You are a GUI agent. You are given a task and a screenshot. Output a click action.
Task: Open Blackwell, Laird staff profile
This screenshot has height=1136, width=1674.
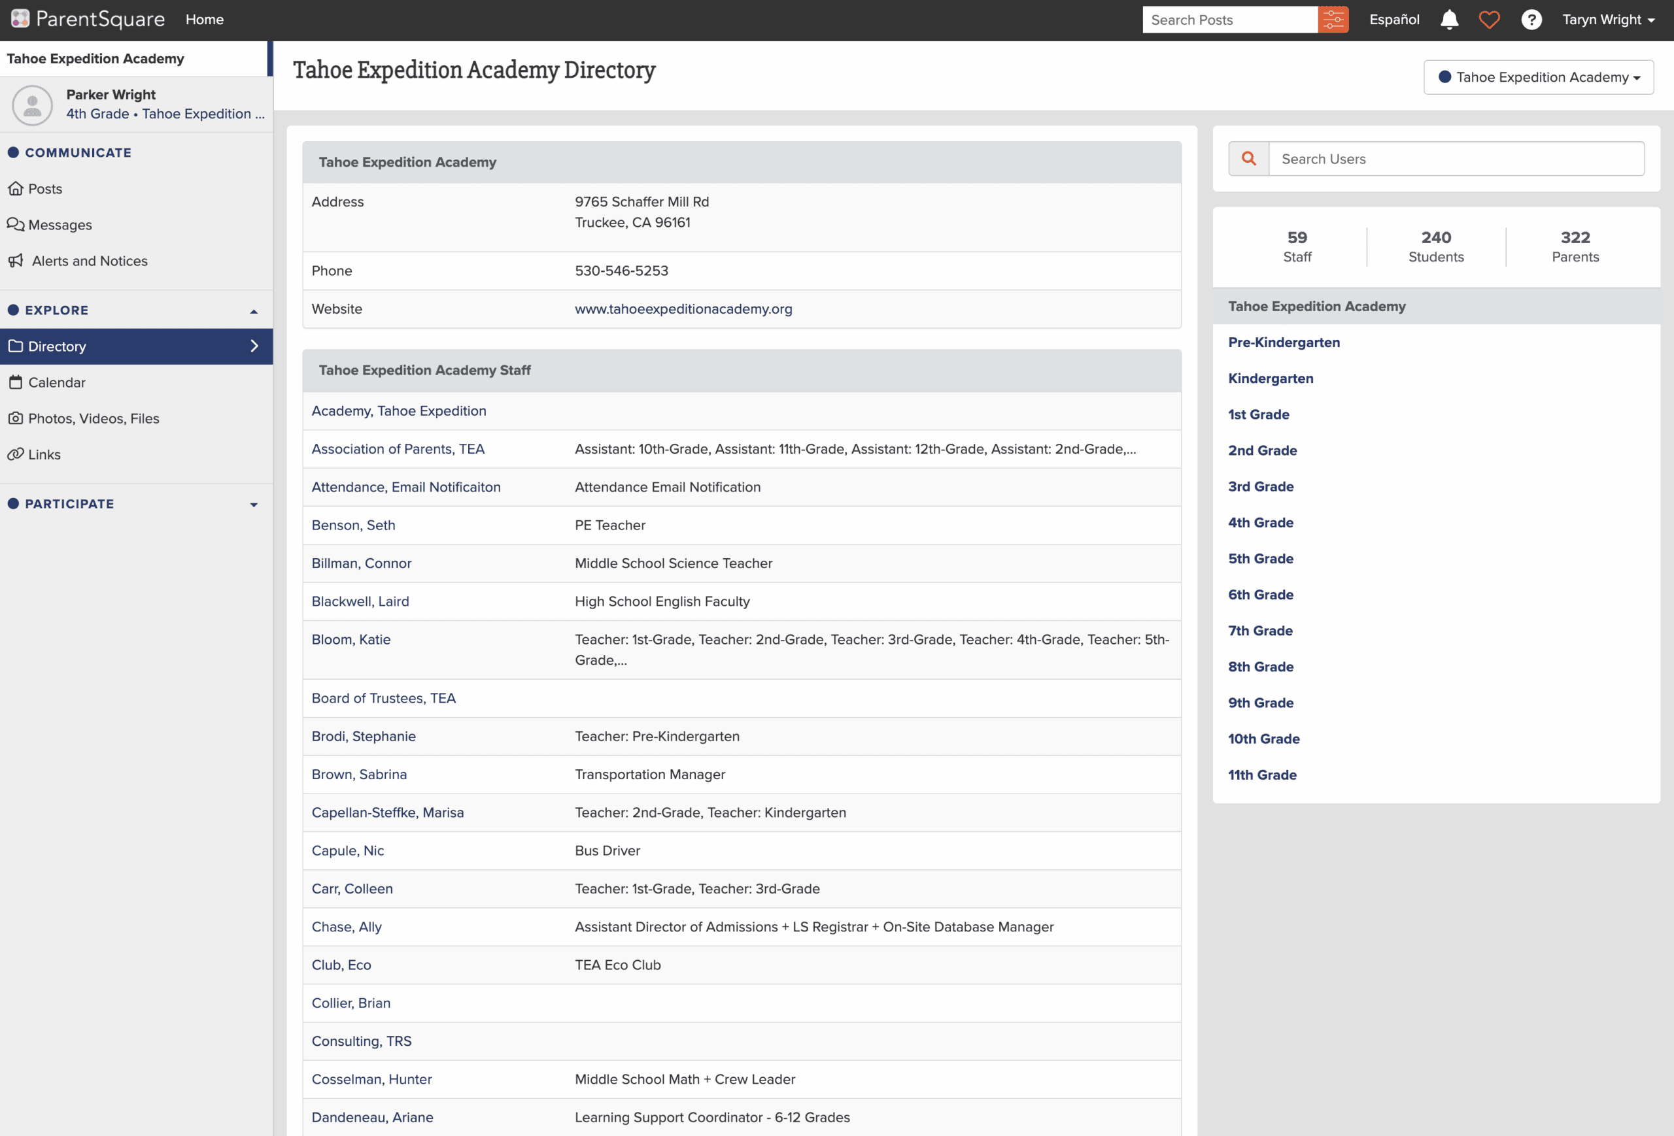point(360,601)
